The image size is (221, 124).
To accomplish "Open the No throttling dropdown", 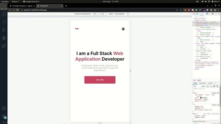I will 119,14.
